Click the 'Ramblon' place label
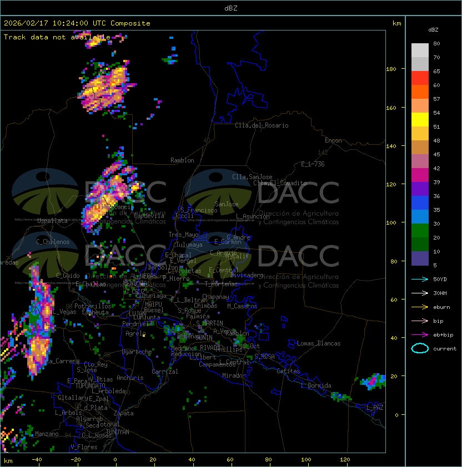 pos(182,160)
